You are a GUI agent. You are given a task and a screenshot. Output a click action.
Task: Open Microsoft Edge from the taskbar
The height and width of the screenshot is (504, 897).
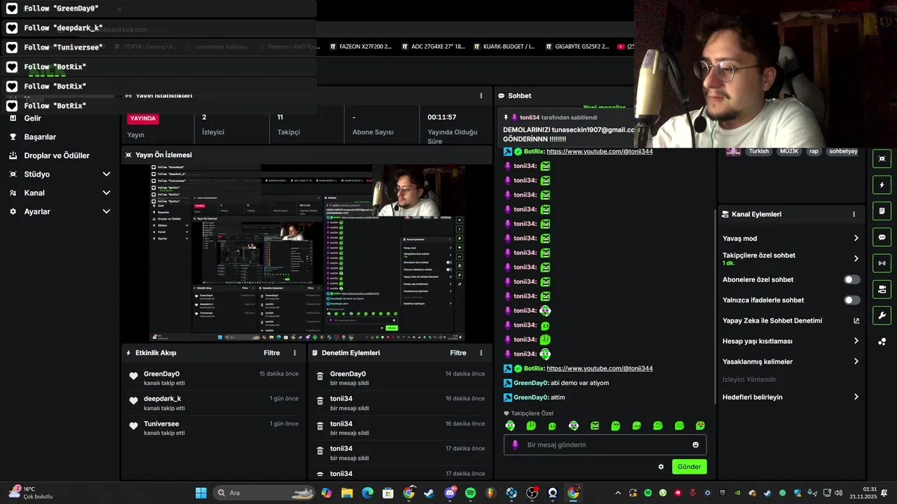(367, 493)
